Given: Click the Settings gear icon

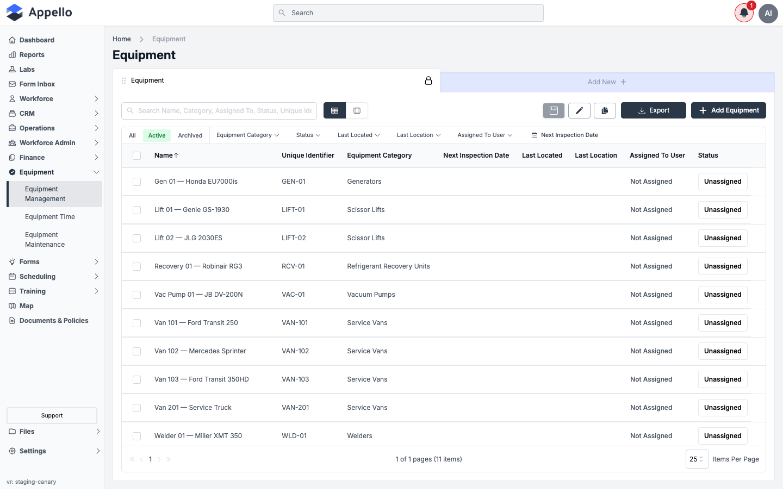Looking at the screenshot, I should coord(12,451).
